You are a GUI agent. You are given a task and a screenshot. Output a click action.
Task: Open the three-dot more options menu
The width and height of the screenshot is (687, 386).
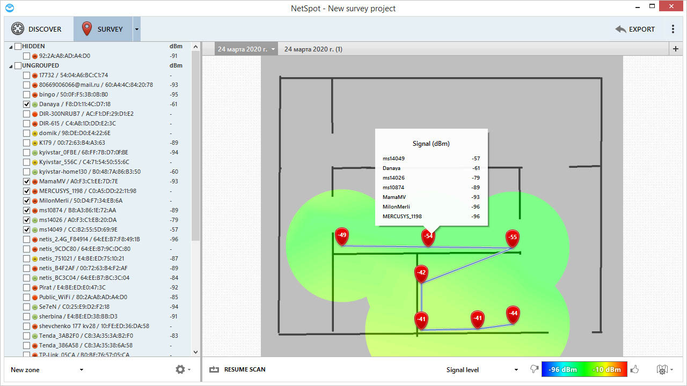pyautogui.click(x=673, y=29)
